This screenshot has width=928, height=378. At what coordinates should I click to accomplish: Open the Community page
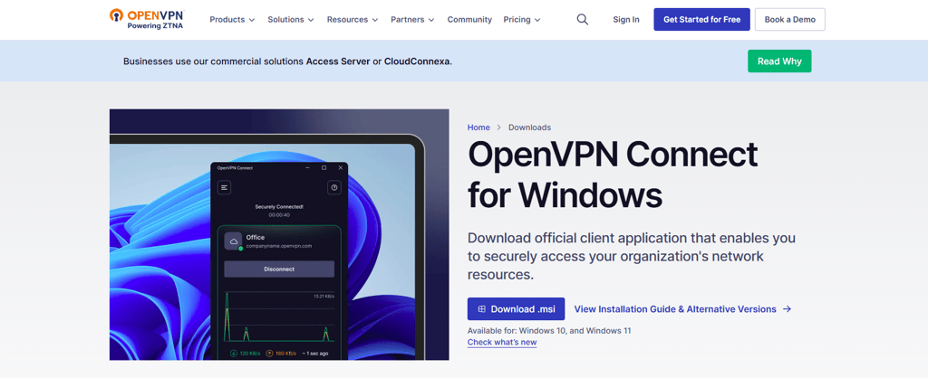469,20
